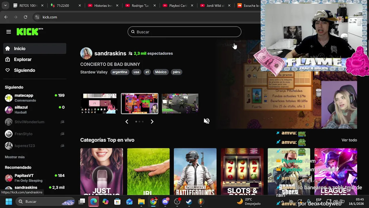The height and width of the screenshot is (208, 369).
Task: Select the México tag
Action: click(x=161, y=72)
